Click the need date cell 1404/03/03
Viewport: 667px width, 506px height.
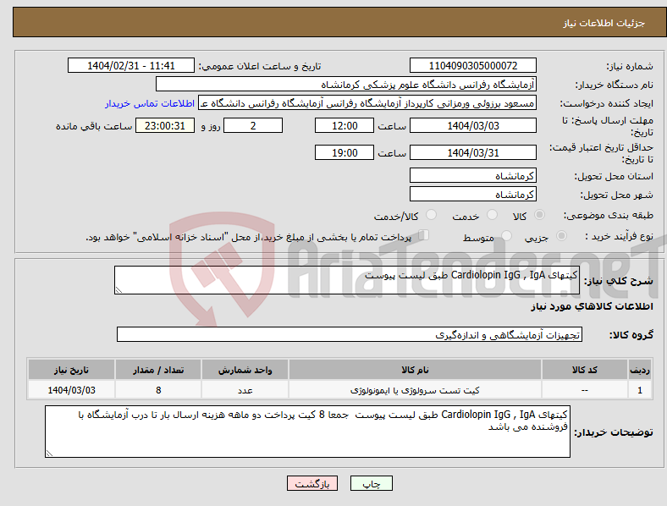71,390
